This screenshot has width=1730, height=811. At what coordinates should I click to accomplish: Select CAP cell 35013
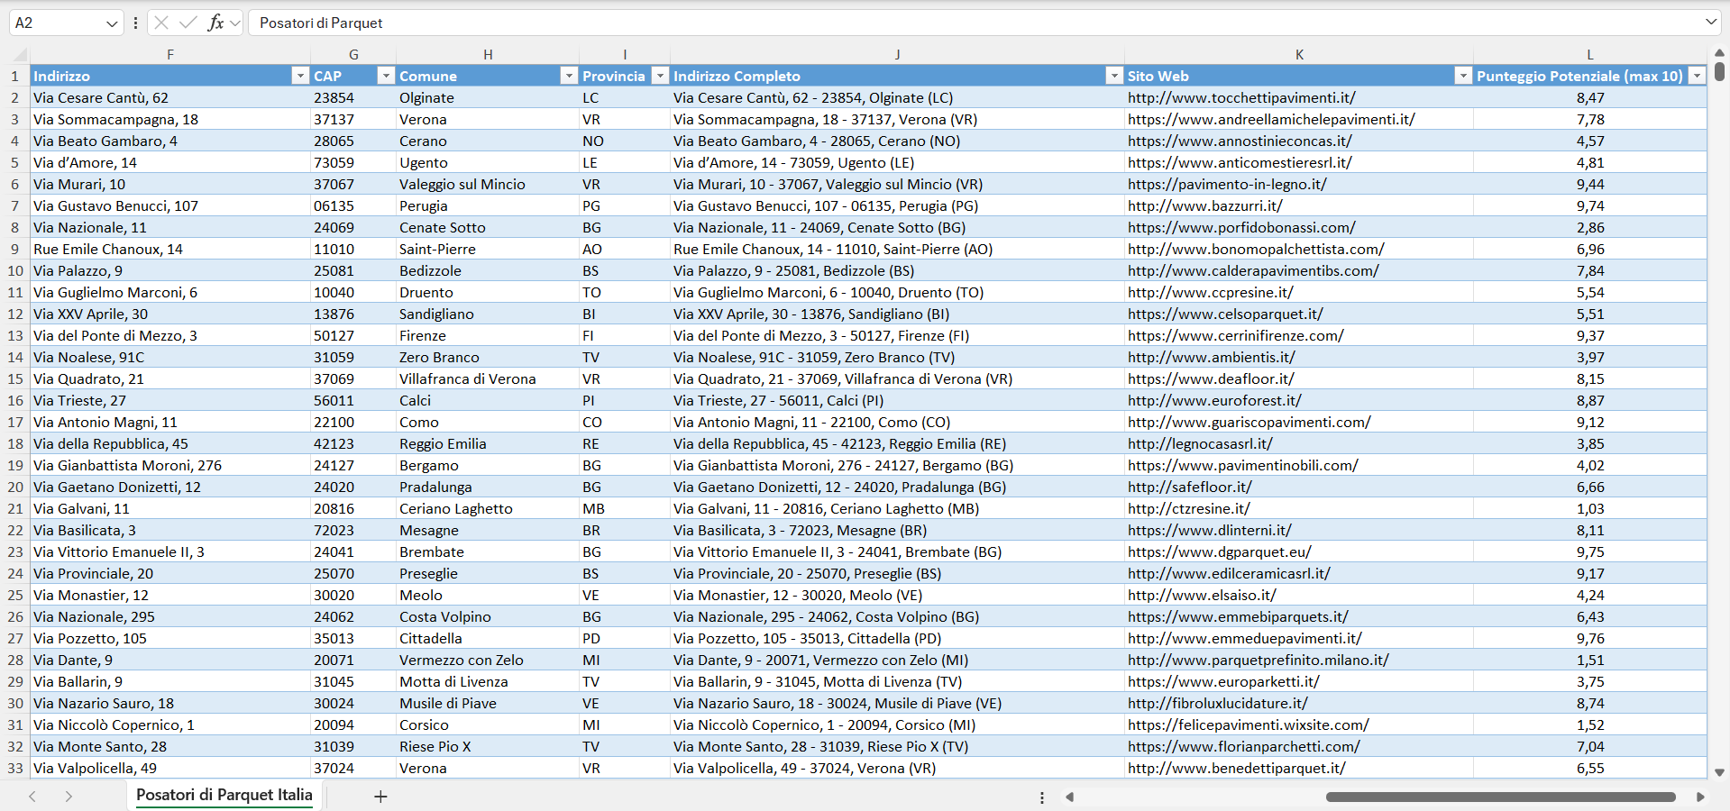353,638
